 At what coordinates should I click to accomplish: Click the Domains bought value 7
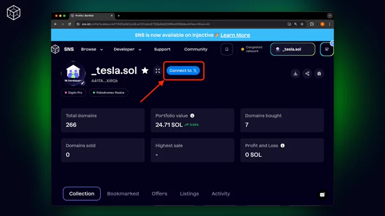click(247, 125)
